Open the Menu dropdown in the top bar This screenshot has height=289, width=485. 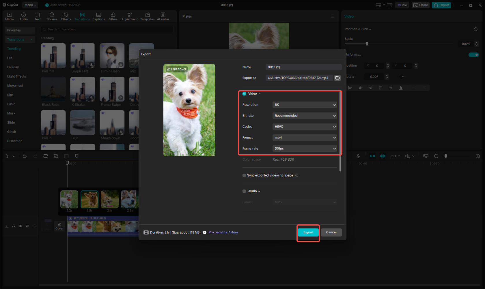click(30, 5)
